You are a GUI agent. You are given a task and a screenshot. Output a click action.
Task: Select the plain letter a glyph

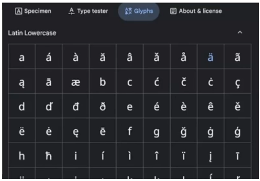(22, 57)
